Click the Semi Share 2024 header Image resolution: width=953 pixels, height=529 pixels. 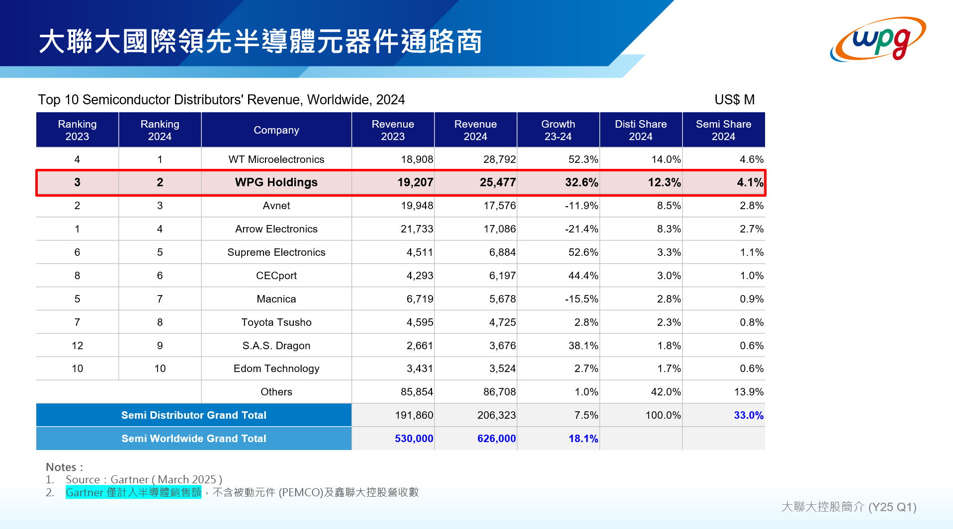(723, 130)
